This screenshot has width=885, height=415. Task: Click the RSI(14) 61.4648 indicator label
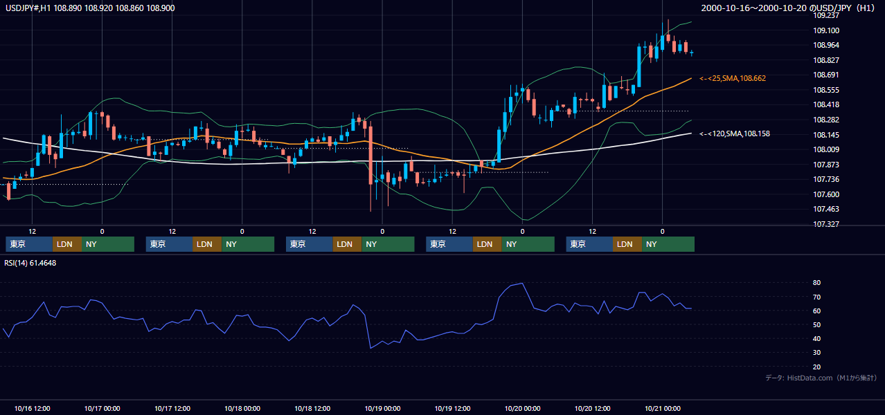pyautogui.click(x=30, y=263)
